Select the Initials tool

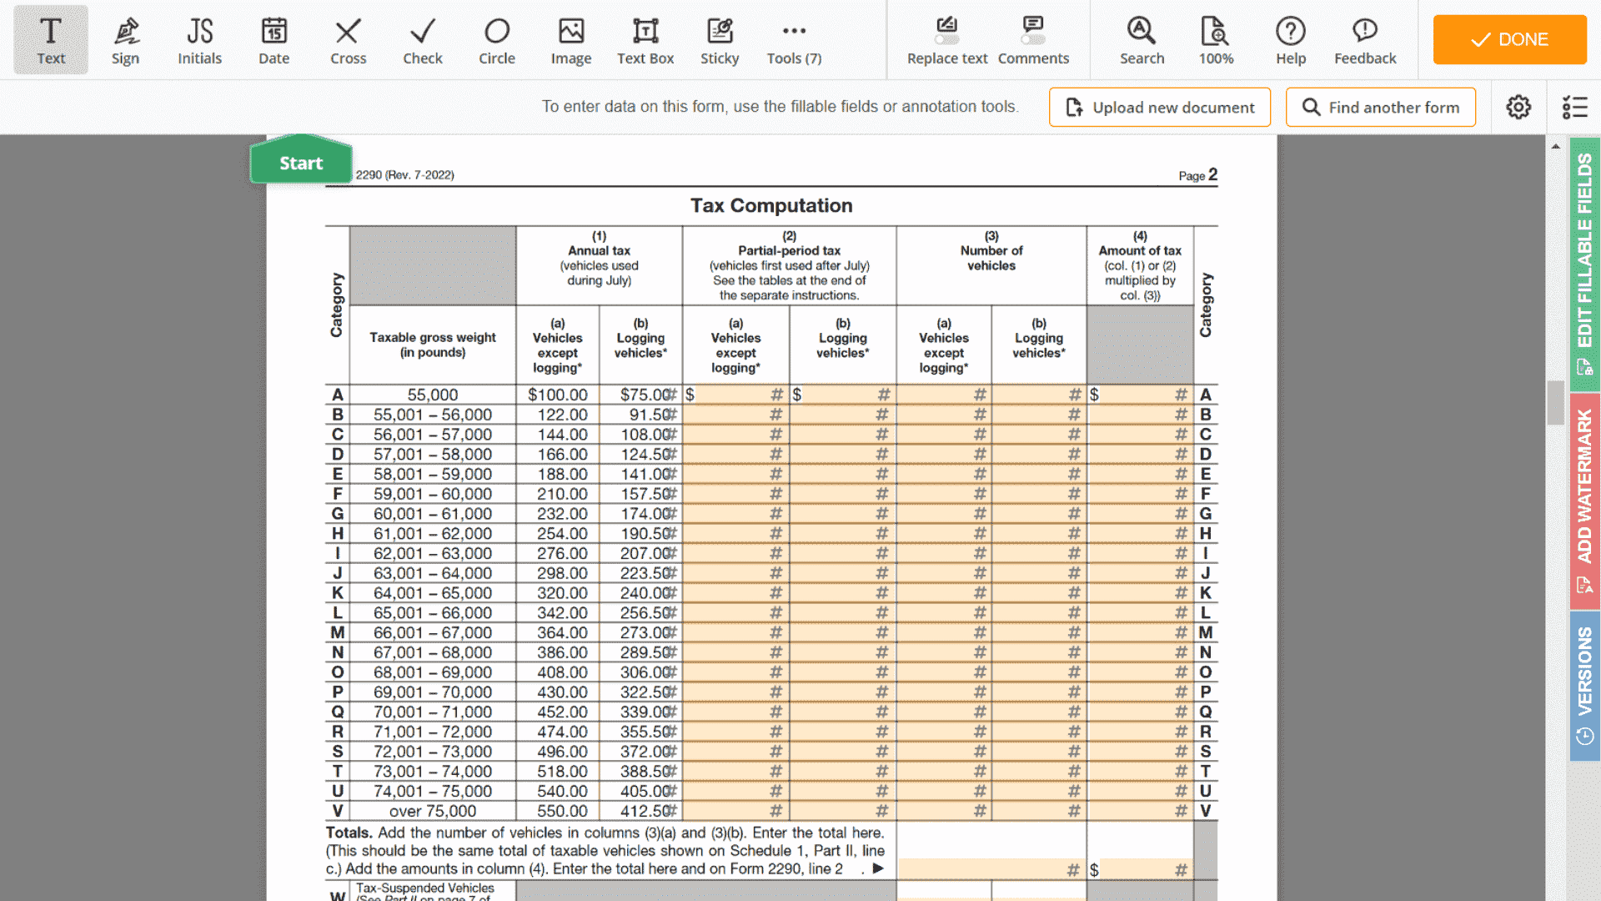[x=199, y=39]
